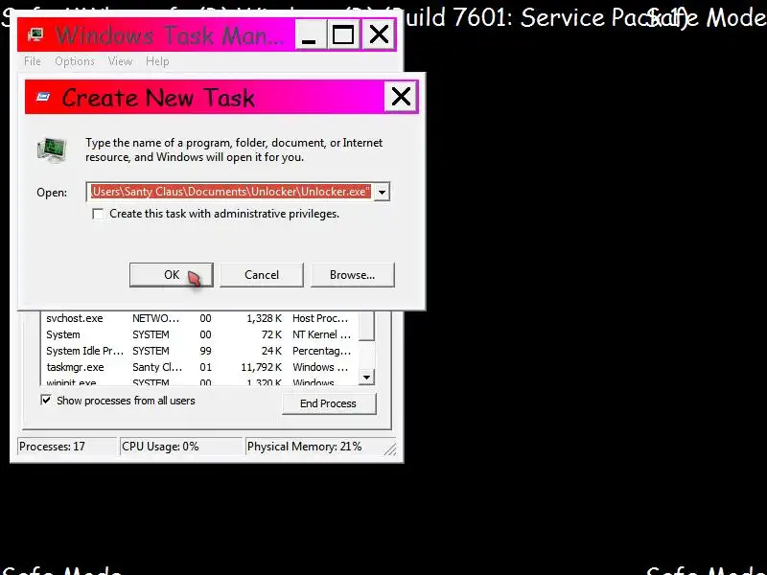The width and height of the screenshot is (767, 575).
Task: Click the 24 K memory value
Action: [271, 351]
